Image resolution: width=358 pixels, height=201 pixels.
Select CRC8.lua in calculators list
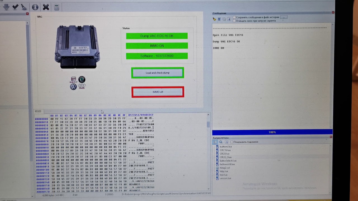click(x=225, y=154)
